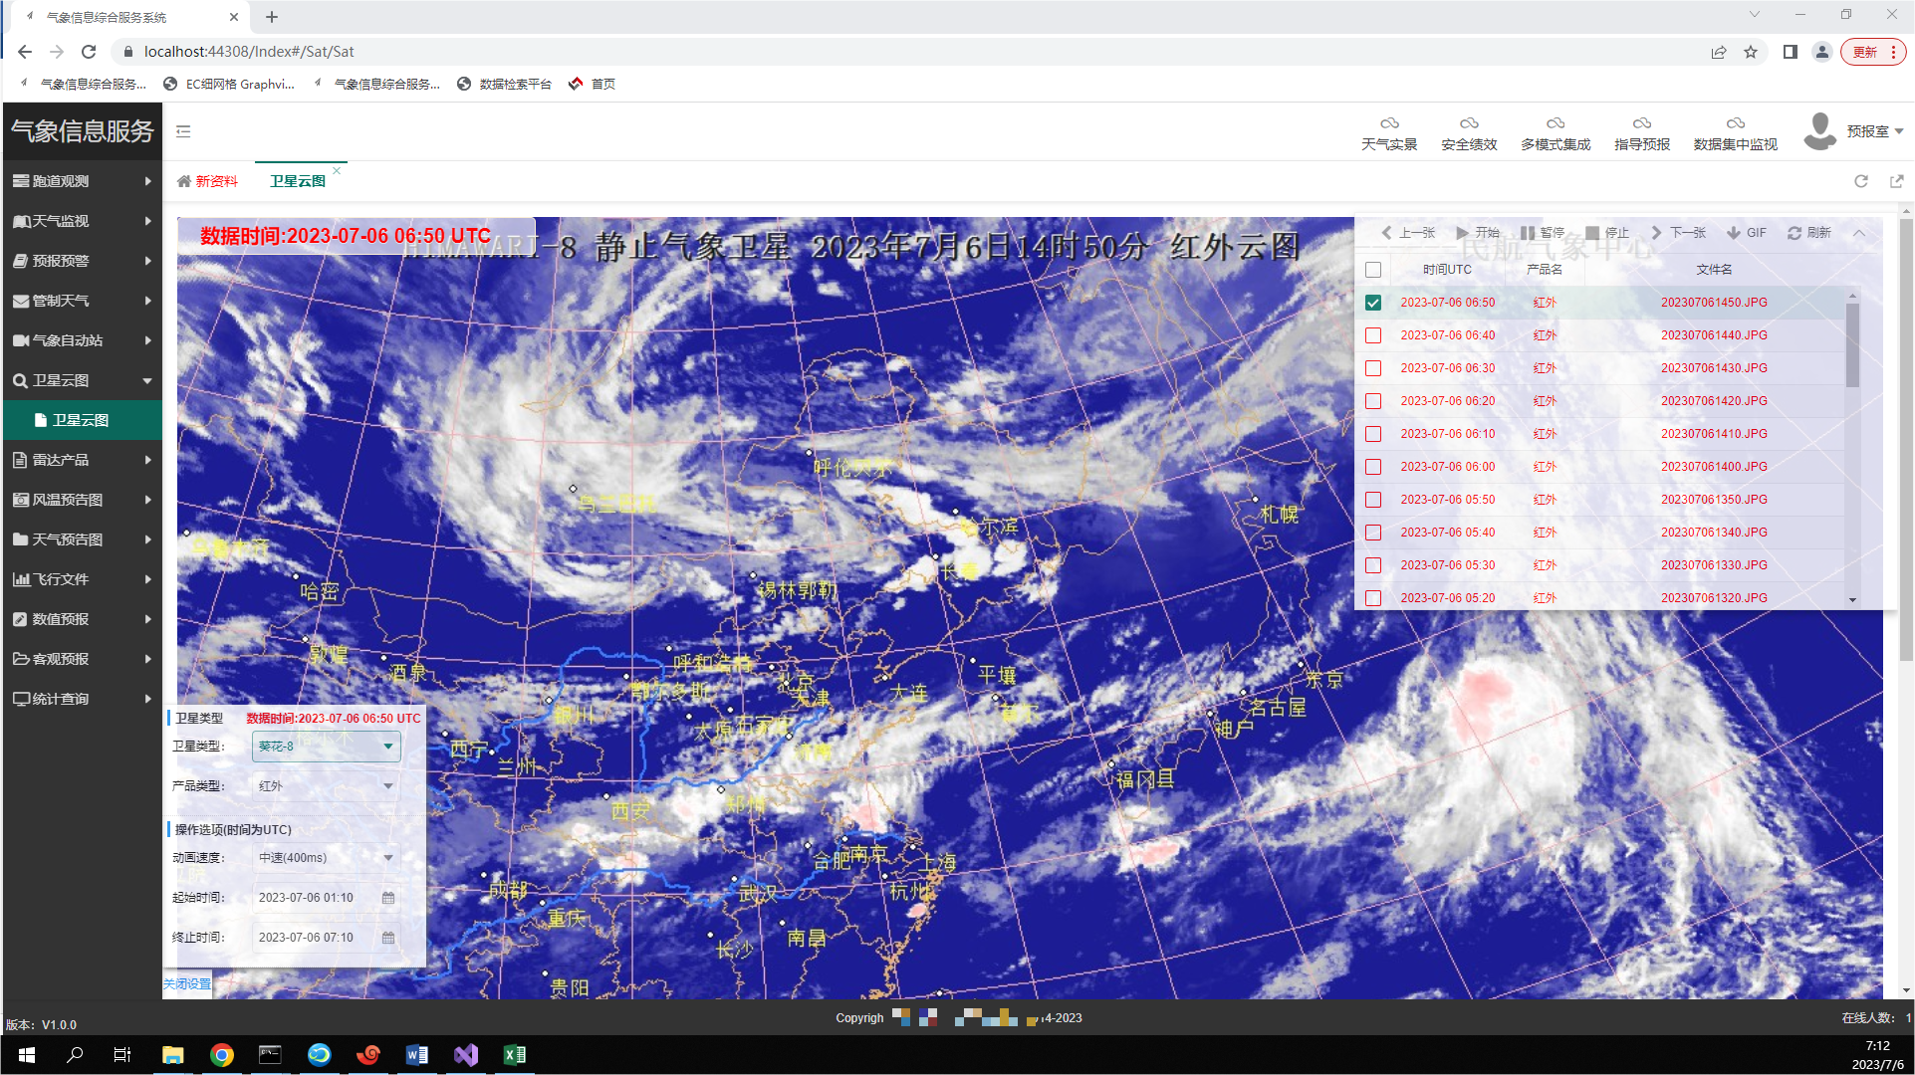Click 开始 to start animation
The image size is (1915, 1075).
click(1478, 233)
